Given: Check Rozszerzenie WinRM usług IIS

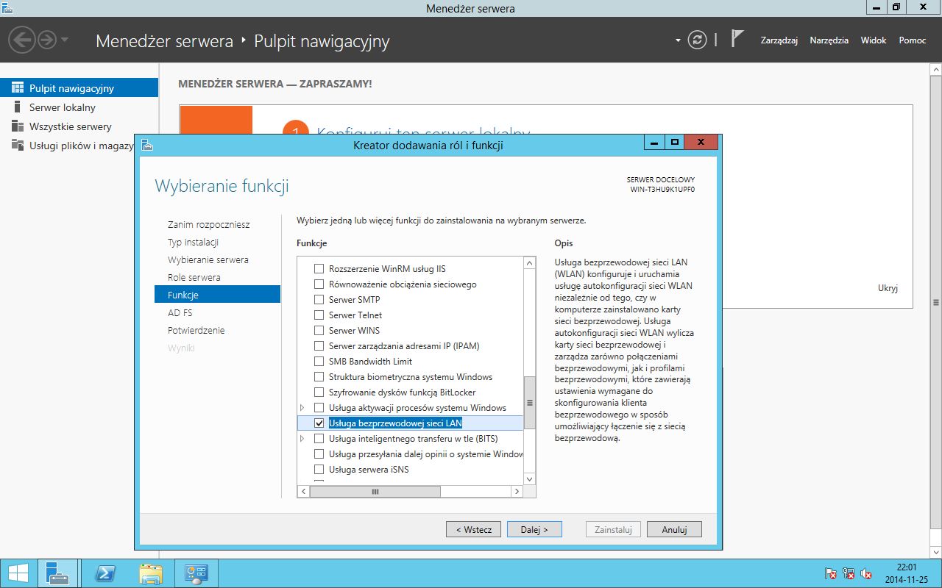Looking at the screenshot, I should pos(319,269).
